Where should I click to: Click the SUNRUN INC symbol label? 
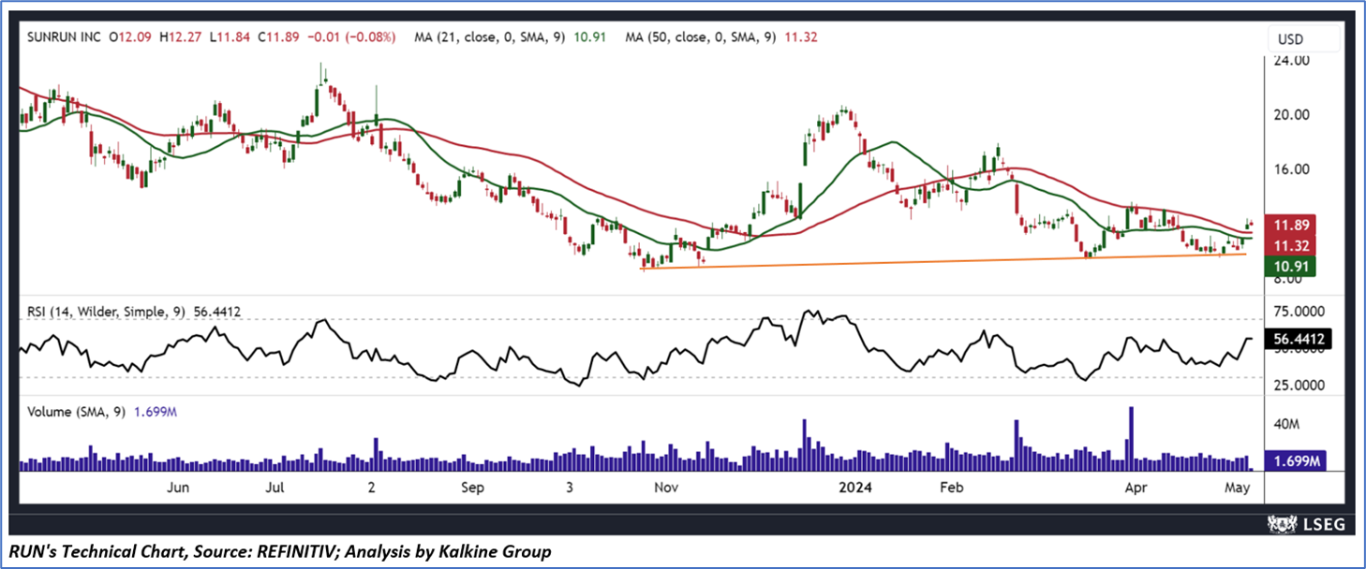[62, 39]
